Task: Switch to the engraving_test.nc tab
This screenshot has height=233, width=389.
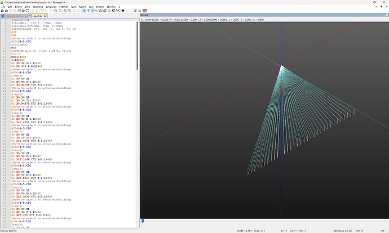Action: [x=14, y=16]
